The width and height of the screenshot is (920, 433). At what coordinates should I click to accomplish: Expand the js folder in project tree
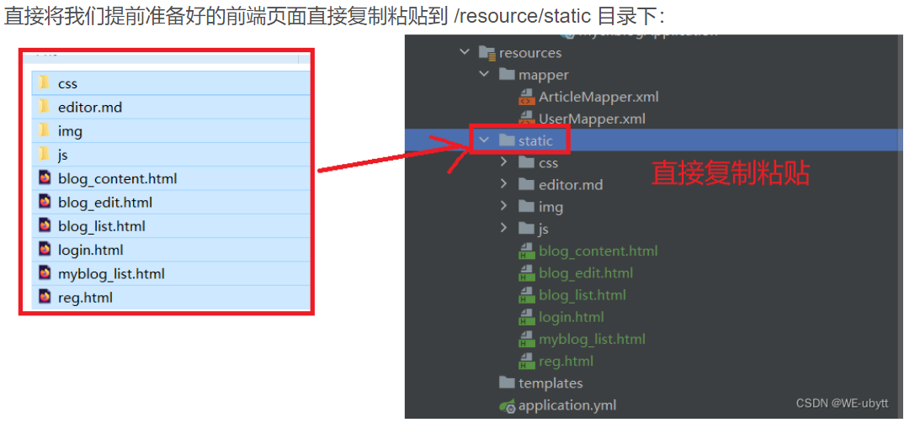click(504, 229)
